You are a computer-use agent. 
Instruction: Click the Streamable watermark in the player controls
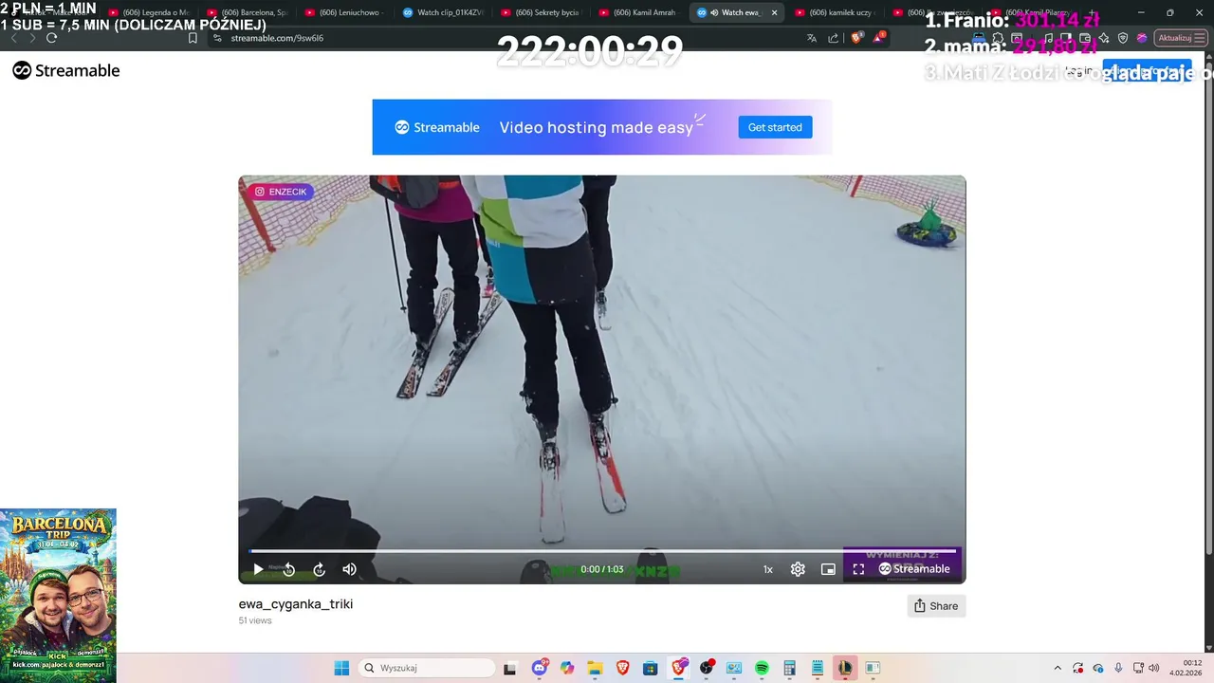914,569
